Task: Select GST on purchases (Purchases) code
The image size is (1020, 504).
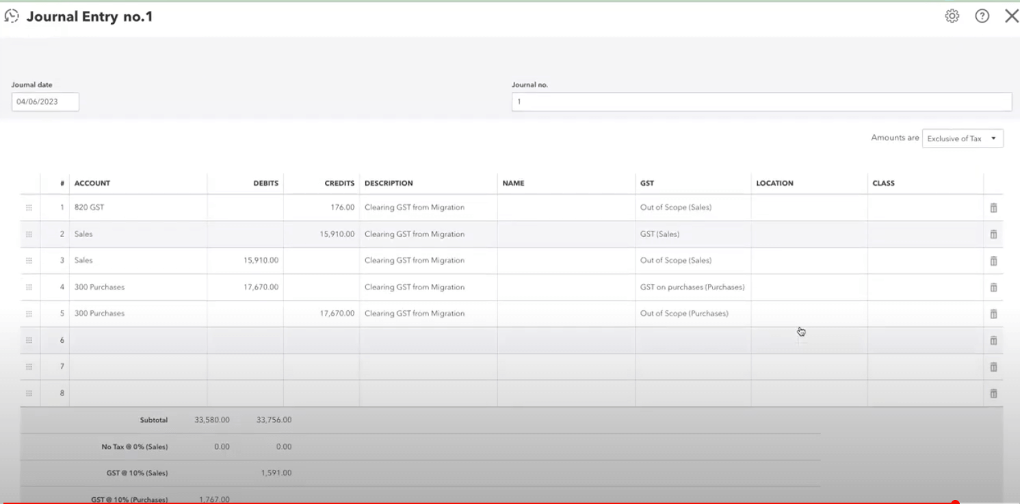Action: click(x=693, y=287)
